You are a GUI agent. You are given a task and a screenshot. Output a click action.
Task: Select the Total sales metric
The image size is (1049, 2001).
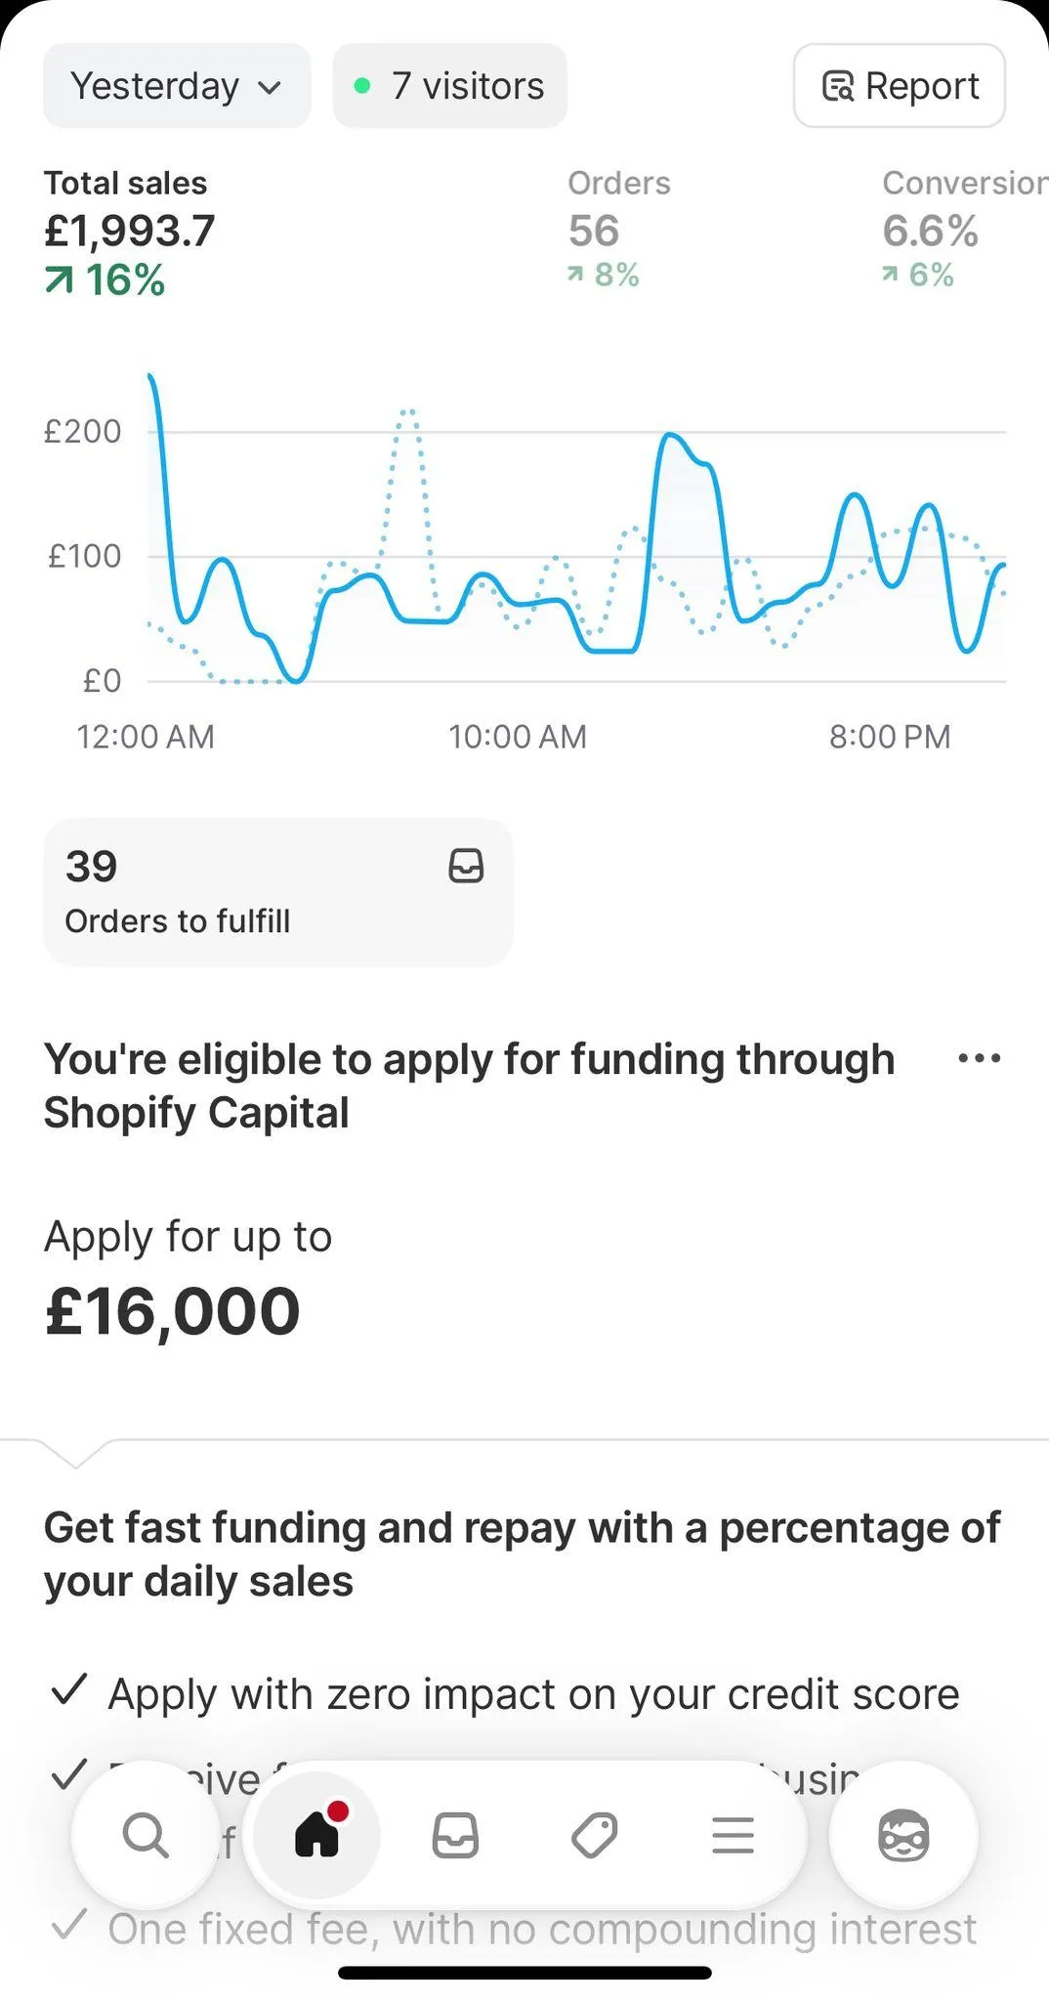pyautogui.click(x=129, y=233)
